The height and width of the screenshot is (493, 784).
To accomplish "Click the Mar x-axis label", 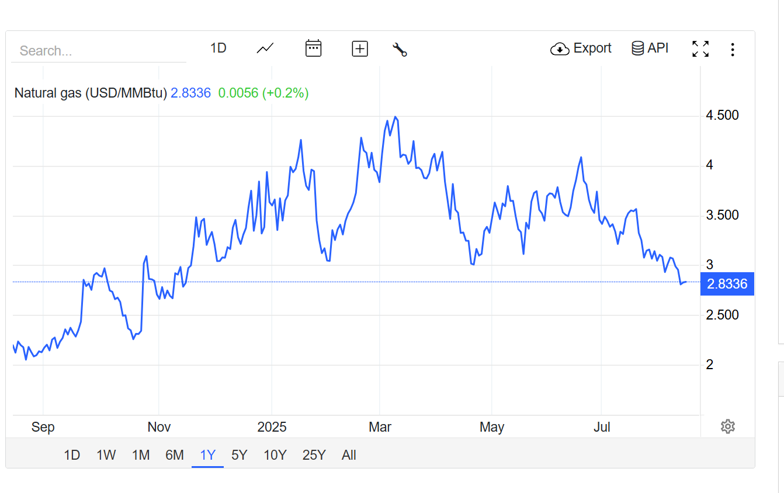I will [380, 427].
